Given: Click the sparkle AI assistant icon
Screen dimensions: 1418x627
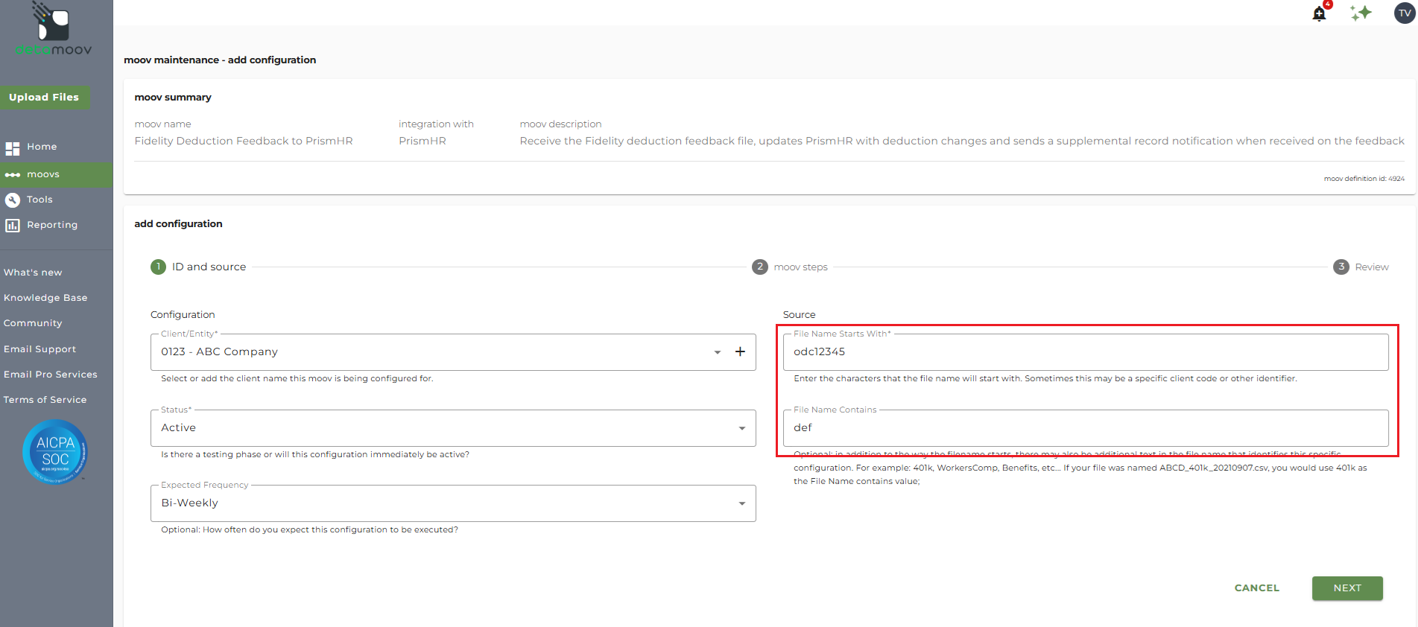Looking at the screenshot, I should [1361, 13].
